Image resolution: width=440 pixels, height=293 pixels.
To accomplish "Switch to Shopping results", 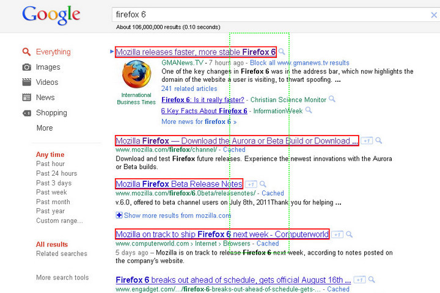I will point(51,113).
